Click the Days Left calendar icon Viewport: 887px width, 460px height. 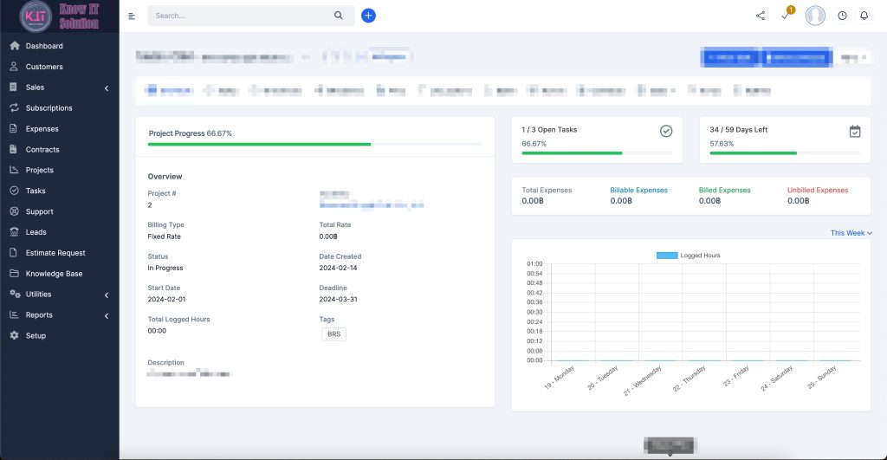tap(855, 131)
